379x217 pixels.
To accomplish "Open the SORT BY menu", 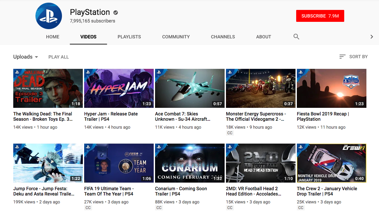I will (x=353, y=57).
